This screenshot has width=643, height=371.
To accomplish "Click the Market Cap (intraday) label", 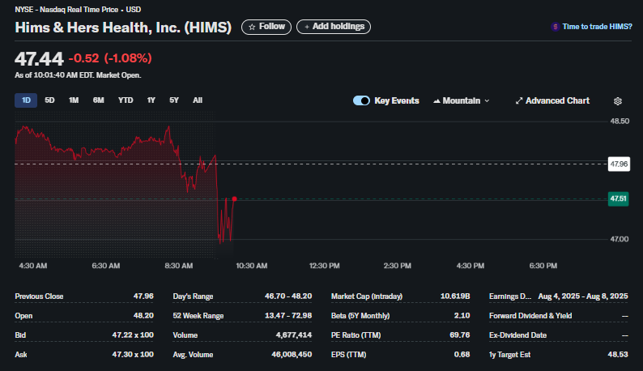I will [367, 296].
